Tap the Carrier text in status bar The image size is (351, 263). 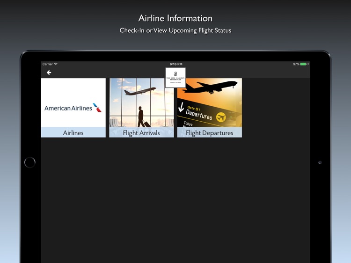(x=47, y=64)
